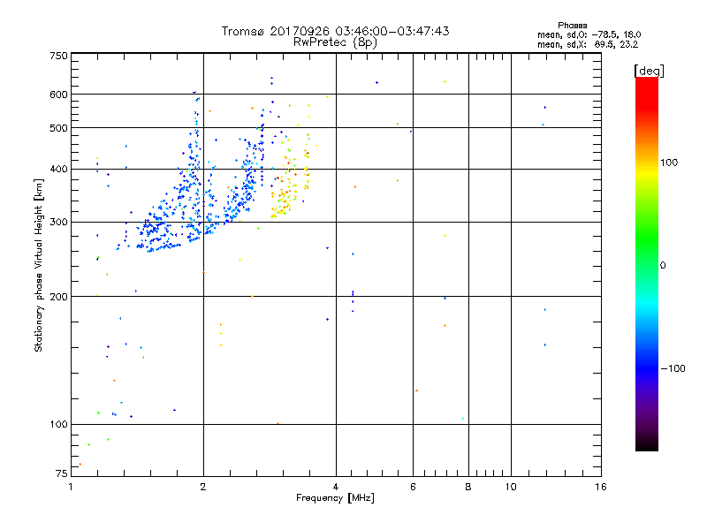
Task: Click the x-axis '10' tick label
Action: tap(511, 487)
